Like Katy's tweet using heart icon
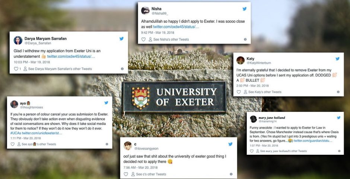Viewport: 350px width, 179px height. coord(239,92)
